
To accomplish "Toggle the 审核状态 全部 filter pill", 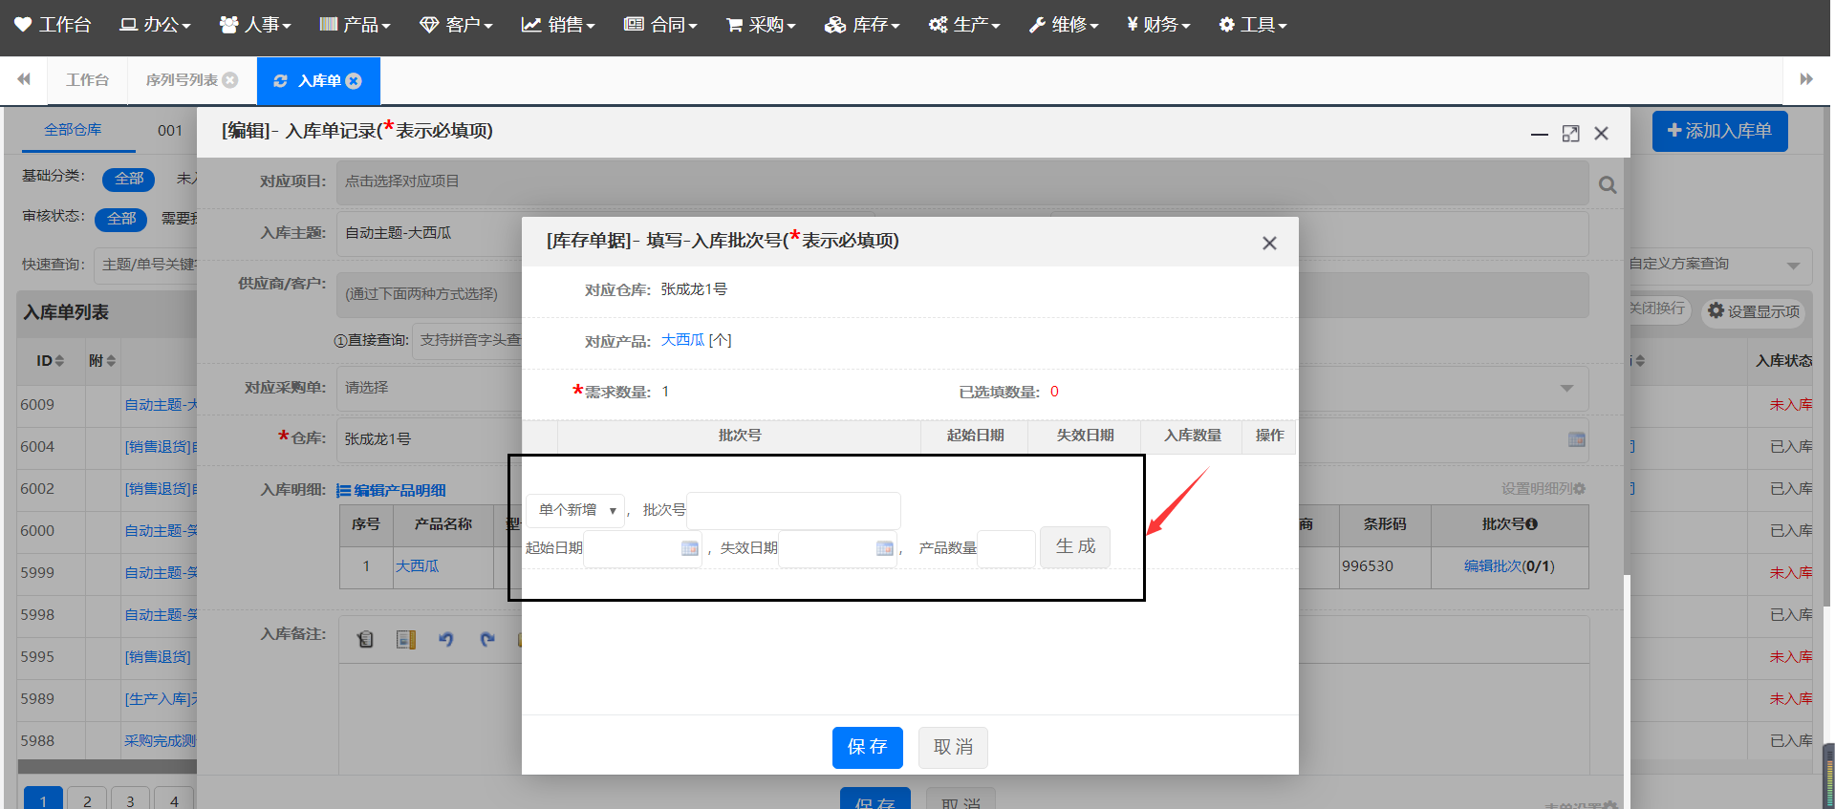I will pos(121,219).
